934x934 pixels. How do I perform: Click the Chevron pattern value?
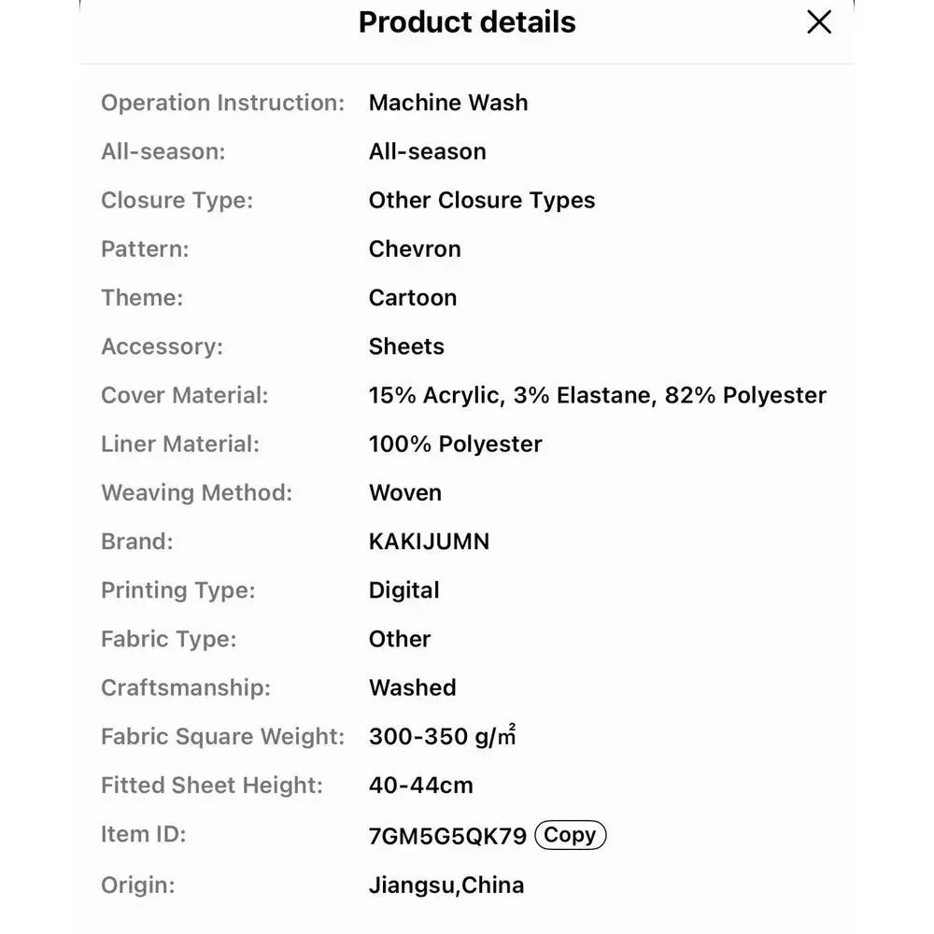415,249
